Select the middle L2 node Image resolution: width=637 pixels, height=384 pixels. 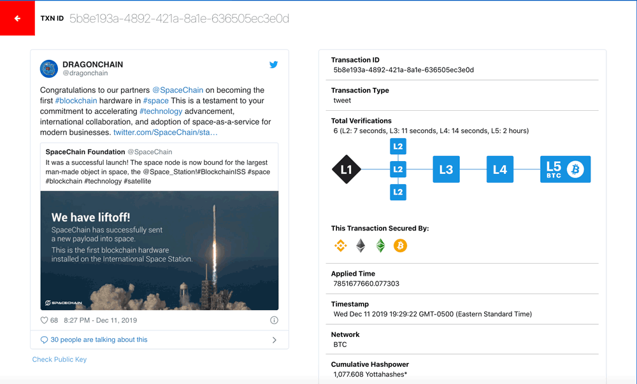click(x=398, y=169)
